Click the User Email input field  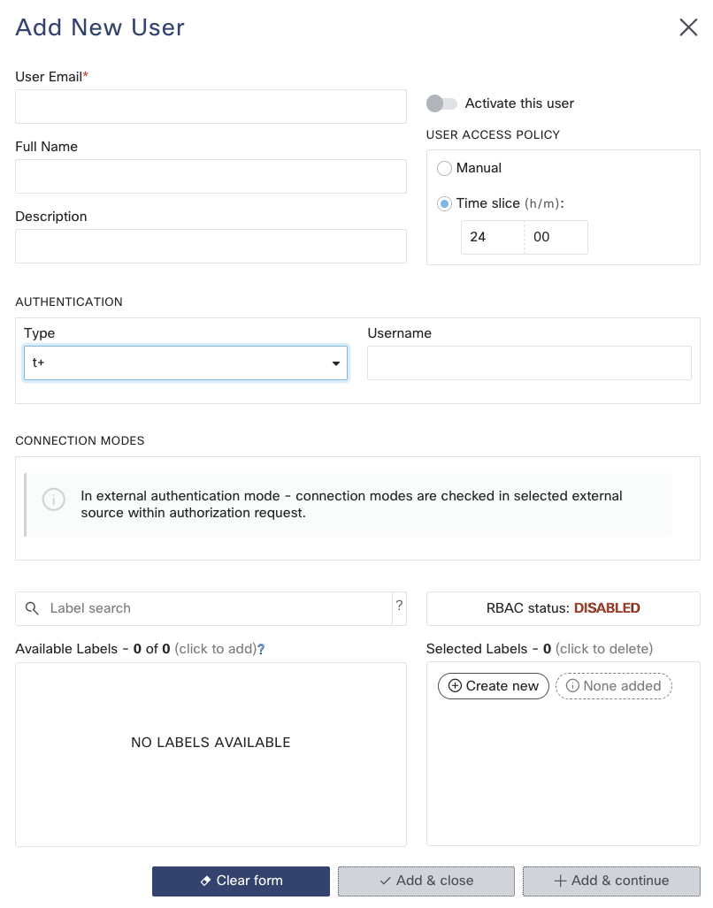point(211,107)
